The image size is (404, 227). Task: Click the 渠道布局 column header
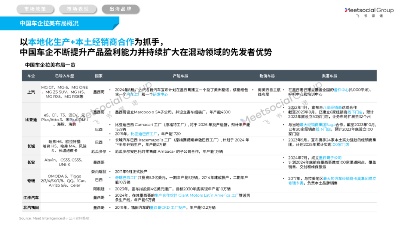(329, 76)
